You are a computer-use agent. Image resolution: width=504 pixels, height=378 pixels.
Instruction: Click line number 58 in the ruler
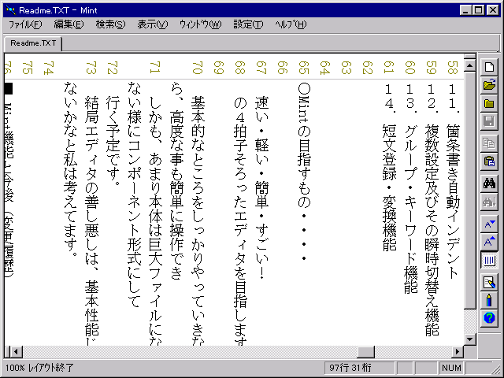click(452, 68)
